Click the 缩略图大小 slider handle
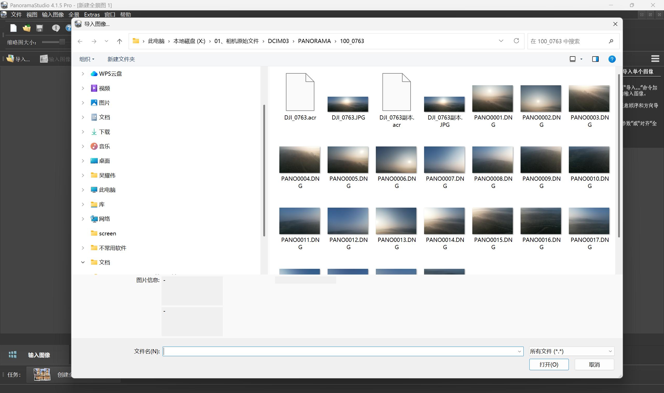 [x=62, y=42]
